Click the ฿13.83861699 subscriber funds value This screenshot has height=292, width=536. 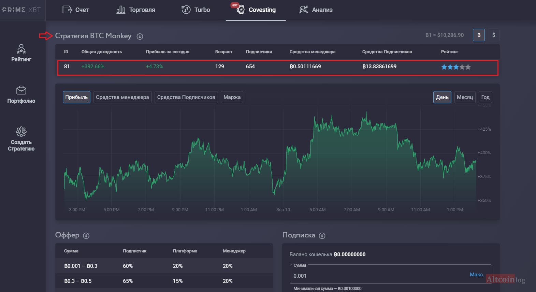[x=379, y=67]
